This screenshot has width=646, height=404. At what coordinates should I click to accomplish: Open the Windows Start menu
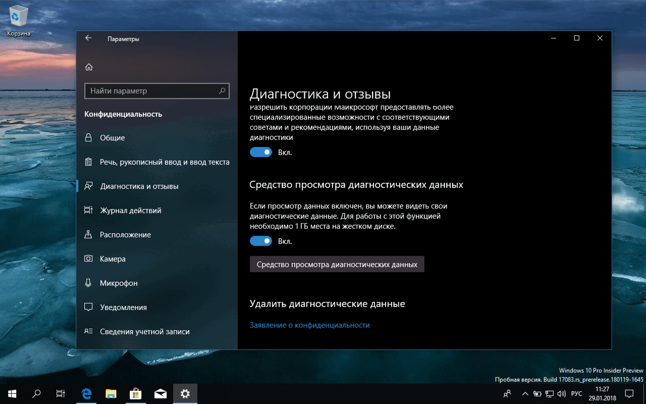coord(12,394)
